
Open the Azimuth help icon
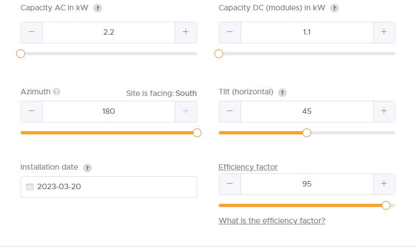pos(56,92)
